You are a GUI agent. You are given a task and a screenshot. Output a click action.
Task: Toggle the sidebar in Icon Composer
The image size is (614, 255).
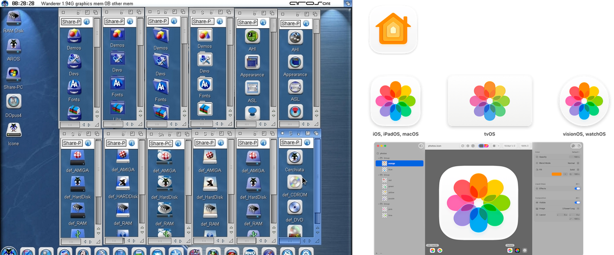pyautogui.click(x=420, y=146)
